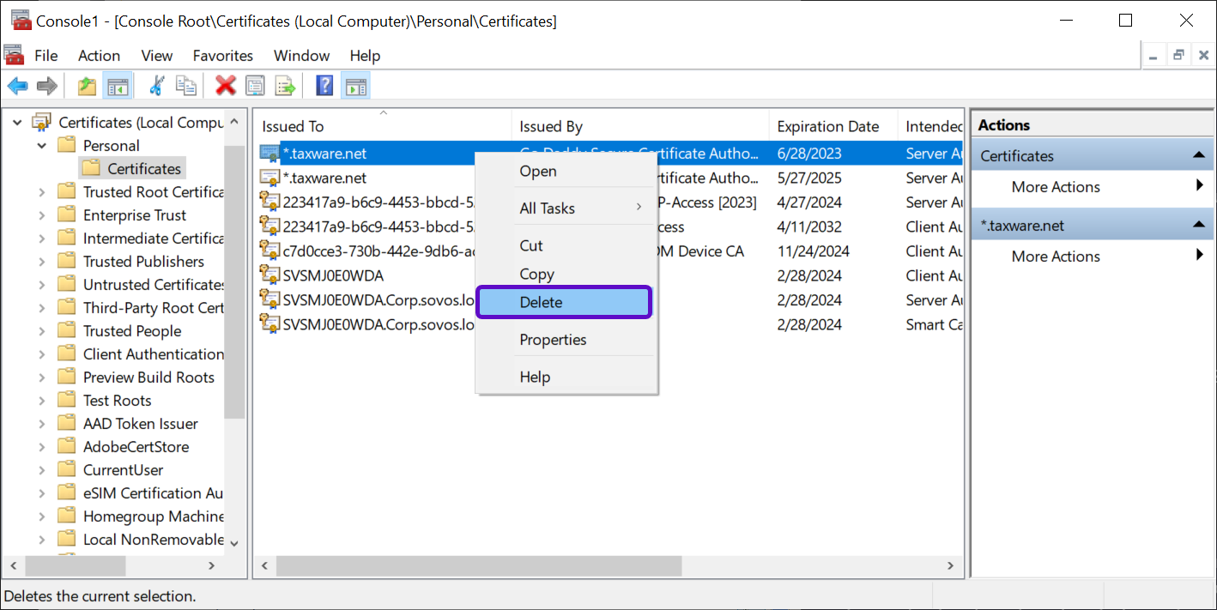Image resolution: width=1217 pixels, height=610 pixels.
Task: Click the blue question mark Help icon
Action: click(x=324, y=86)
